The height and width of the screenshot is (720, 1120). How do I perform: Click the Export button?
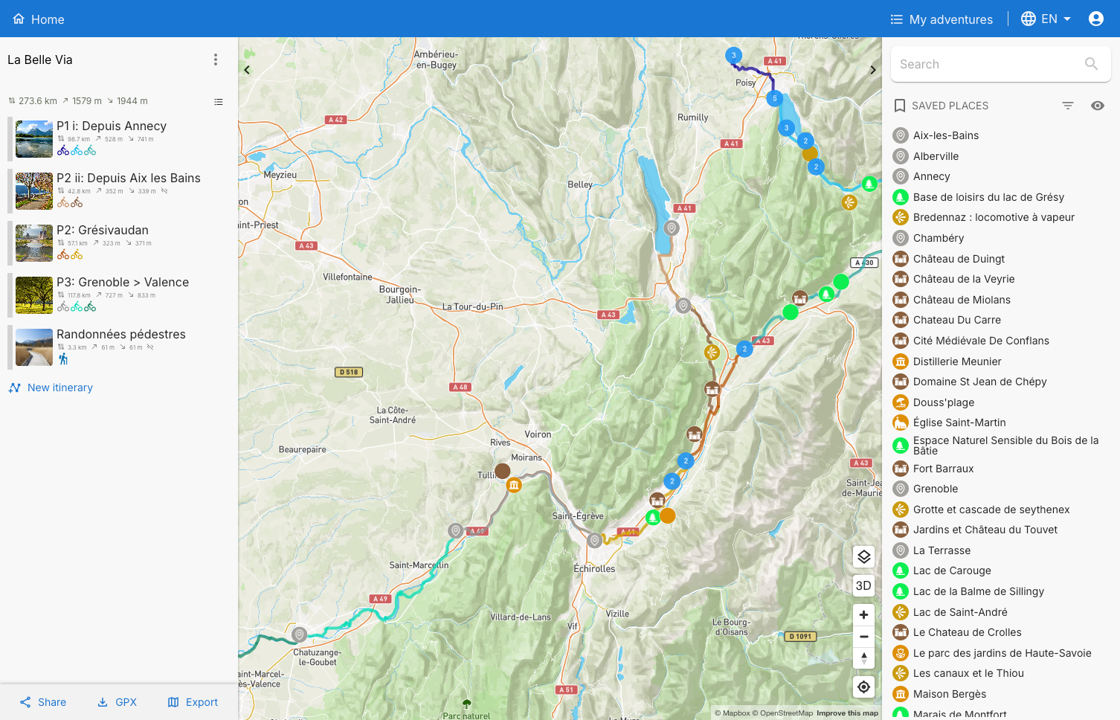click(x=193, y=702)
